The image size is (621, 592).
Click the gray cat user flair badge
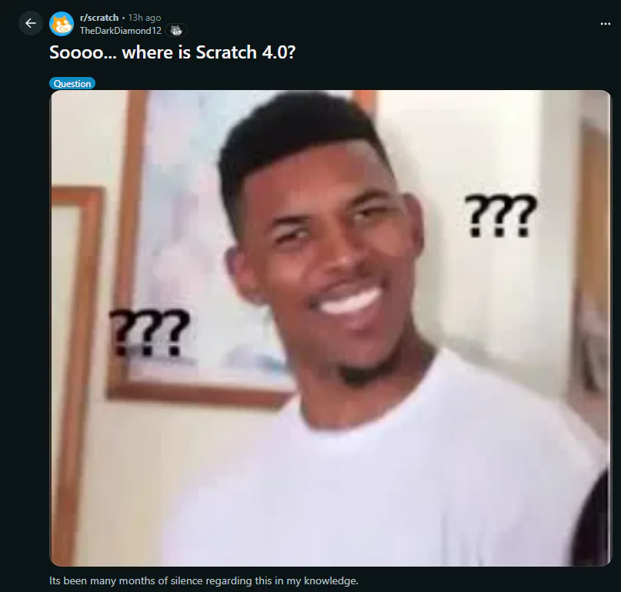coord(176,30)
